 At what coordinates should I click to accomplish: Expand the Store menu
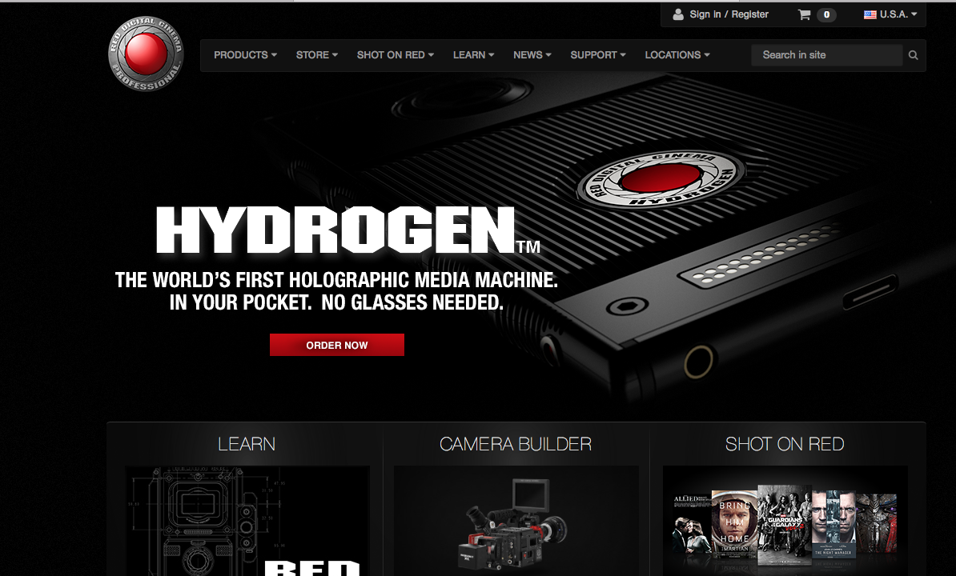[316, 55]
